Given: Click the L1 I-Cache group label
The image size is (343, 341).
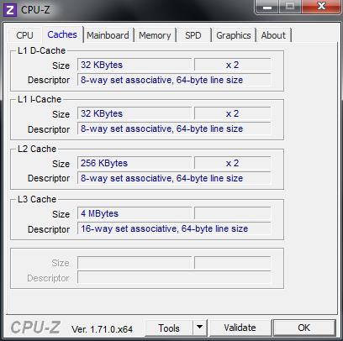Looking at the screenshot, I should [40, 99].
